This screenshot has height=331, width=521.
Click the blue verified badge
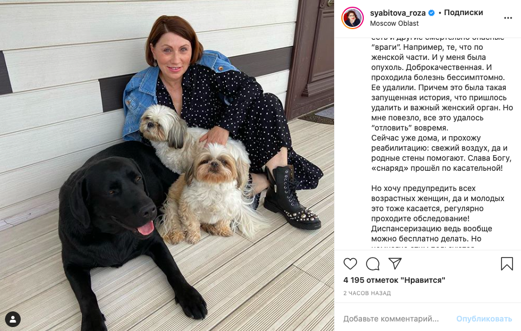(x=431, y=13)
